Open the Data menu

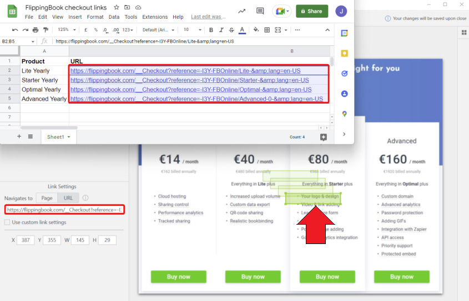click(x=114, y=17)
